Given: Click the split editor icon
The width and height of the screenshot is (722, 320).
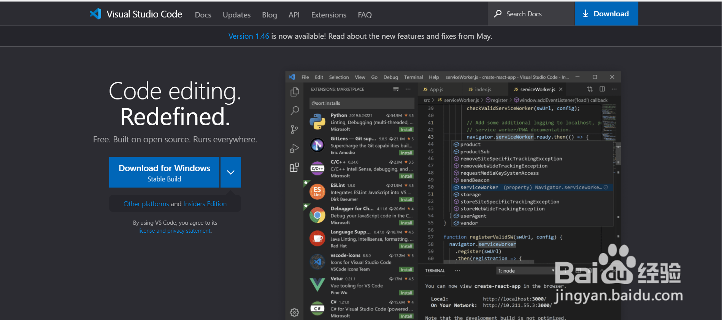Looking at the screenshot, I should [602, 89].
